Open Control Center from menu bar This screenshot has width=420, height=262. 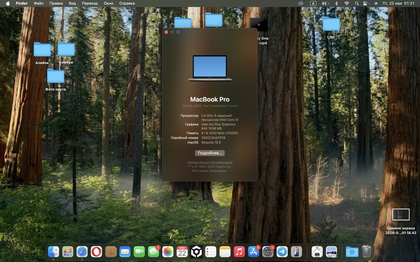coord(366,3)
